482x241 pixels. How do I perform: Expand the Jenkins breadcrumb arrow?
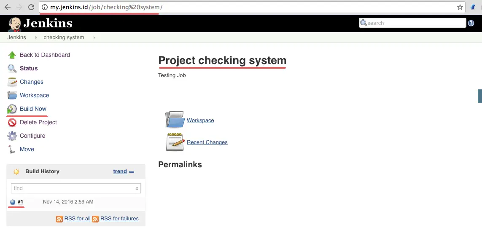point(36,37)
